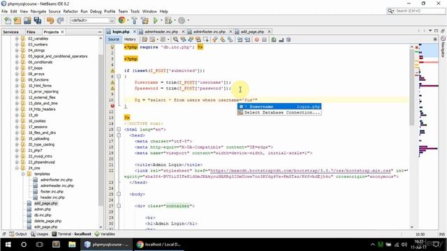The image size is (447, 251).
Task: Toggle Highlight Search in the editor toolbar
Action: pyautogui.click(x=198, y=40)
